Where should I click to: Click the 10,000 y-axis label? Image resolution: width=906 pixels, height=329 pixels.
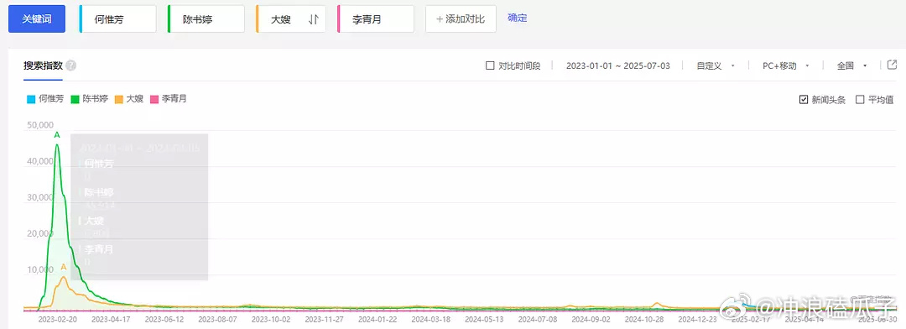[x=40, y=269]
